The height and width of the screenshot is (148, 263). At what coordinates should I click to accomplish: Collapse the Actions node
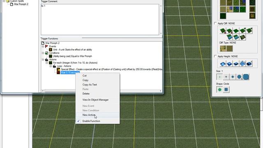[x=43, y=59]
